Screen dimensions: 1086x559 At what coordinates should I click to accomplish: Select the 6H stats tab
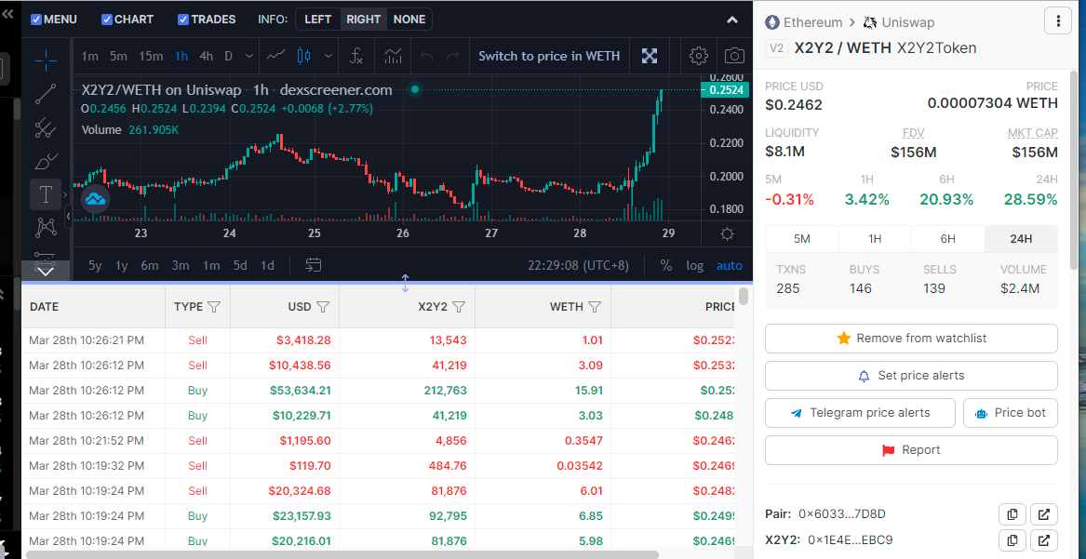pos(947,239)
